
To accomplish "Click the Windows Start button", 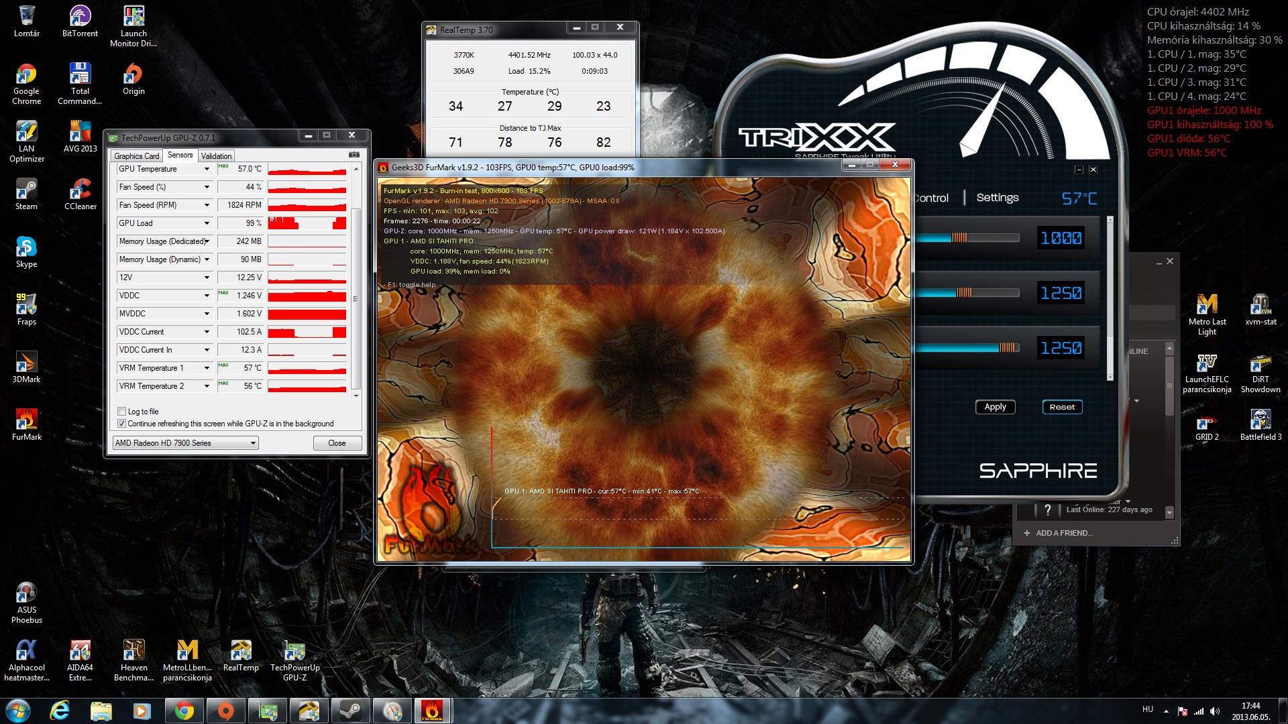I will coord(17,710).
